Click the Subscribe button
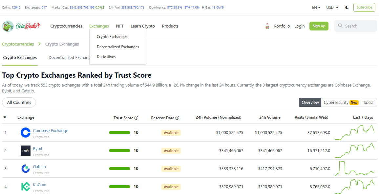The height and width of the screenshot is (195, 379). 364,7
